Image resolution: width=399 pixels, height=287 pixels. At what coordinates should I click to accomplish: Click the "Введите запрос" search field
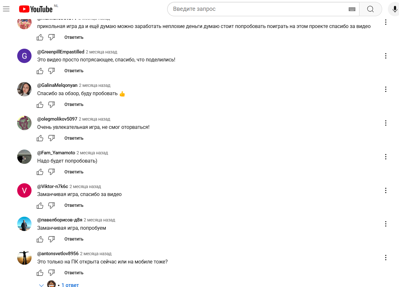click(258, 9)
